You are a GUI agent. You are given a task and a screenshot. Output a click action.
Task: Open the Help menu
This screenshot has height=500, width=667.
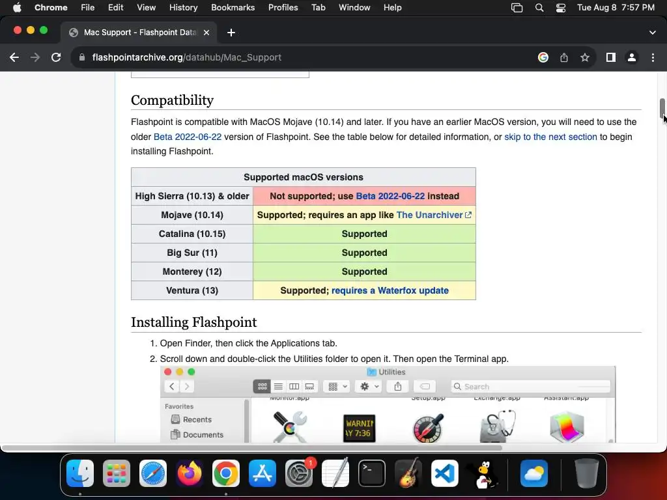click(x=392, y=8)
